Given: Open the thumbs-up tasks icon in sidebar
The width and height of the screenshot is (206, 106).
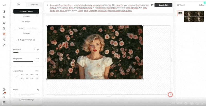Looking at the screenshot, I should pos(4,45).
